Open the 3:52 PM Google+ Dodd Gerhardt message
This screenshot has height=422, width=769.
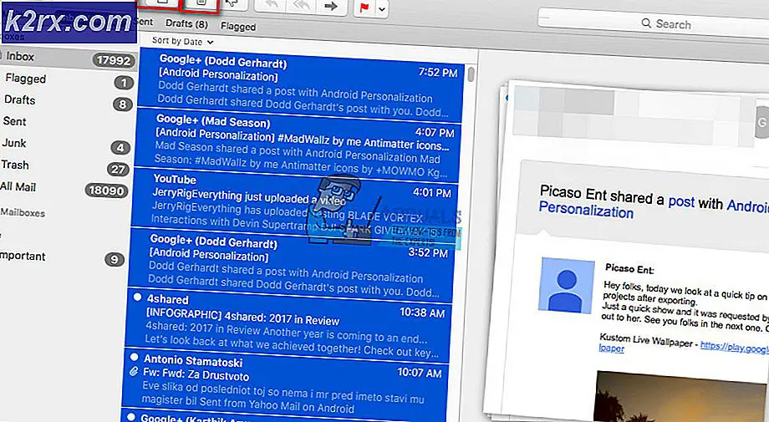290,265
